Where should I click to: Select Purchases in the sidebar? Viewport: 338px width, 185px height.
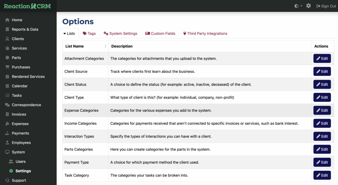(x=21, y=67)
